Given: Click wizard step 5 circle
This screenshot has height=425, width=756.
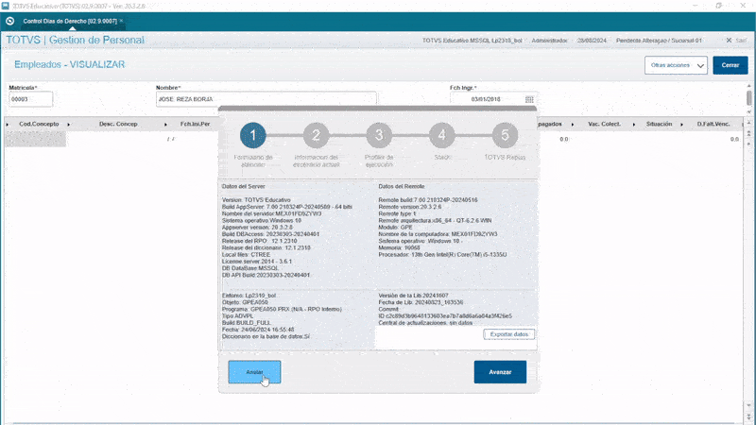Looking at the screenshot, I should coord(505,135).
